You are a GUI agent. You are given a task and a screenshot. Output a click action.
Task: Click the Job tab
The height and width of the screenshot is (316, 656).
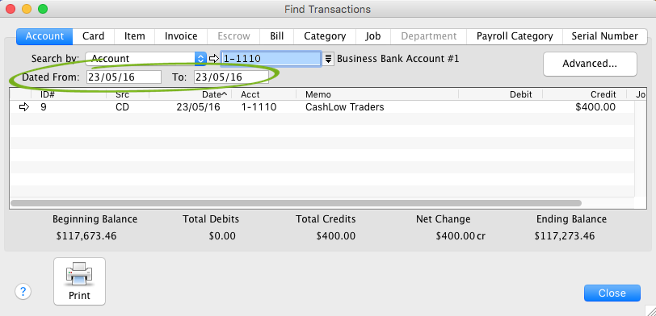[x=373, y=36]
